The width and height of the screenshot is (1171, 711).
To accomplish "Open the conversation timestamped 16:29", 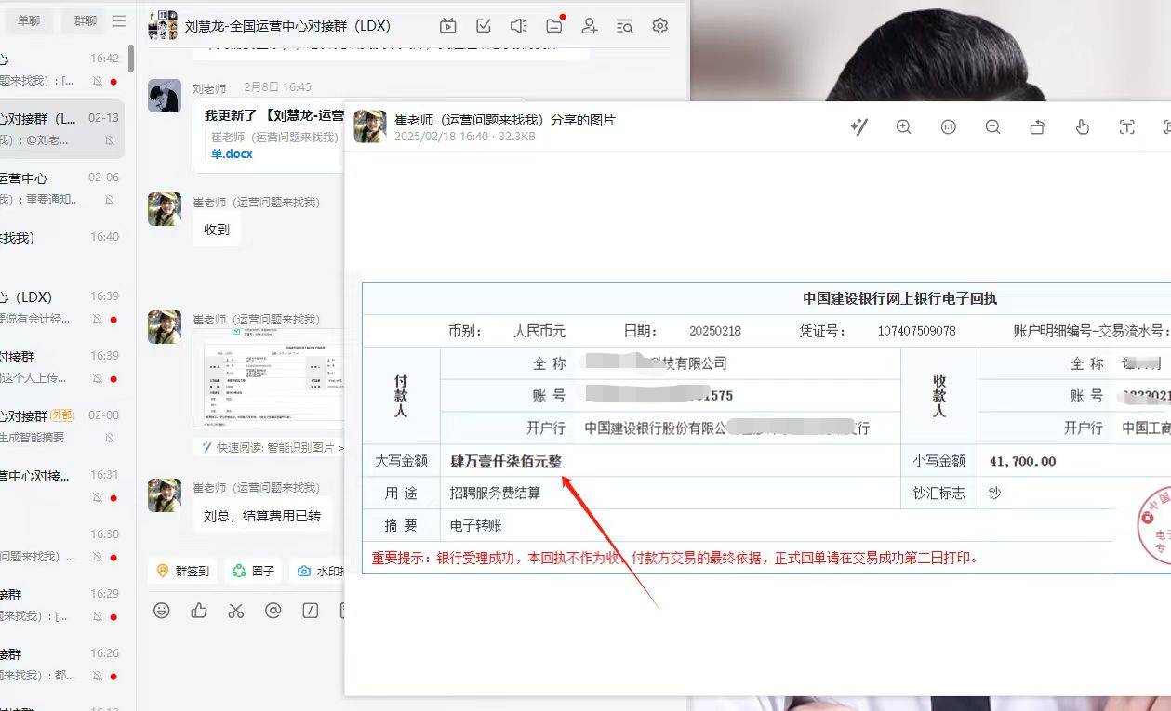I will click(62, 605).
